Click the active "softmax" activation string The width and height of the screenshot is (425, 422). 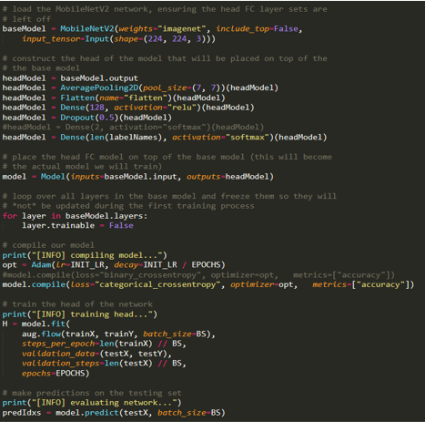coord(248,138)
